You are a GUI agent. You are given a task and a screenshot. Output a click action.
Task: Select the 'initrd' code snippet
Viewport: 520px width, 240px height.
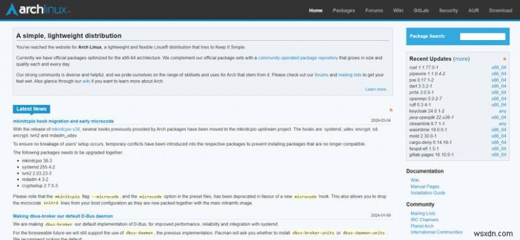(x=51, y=203)
